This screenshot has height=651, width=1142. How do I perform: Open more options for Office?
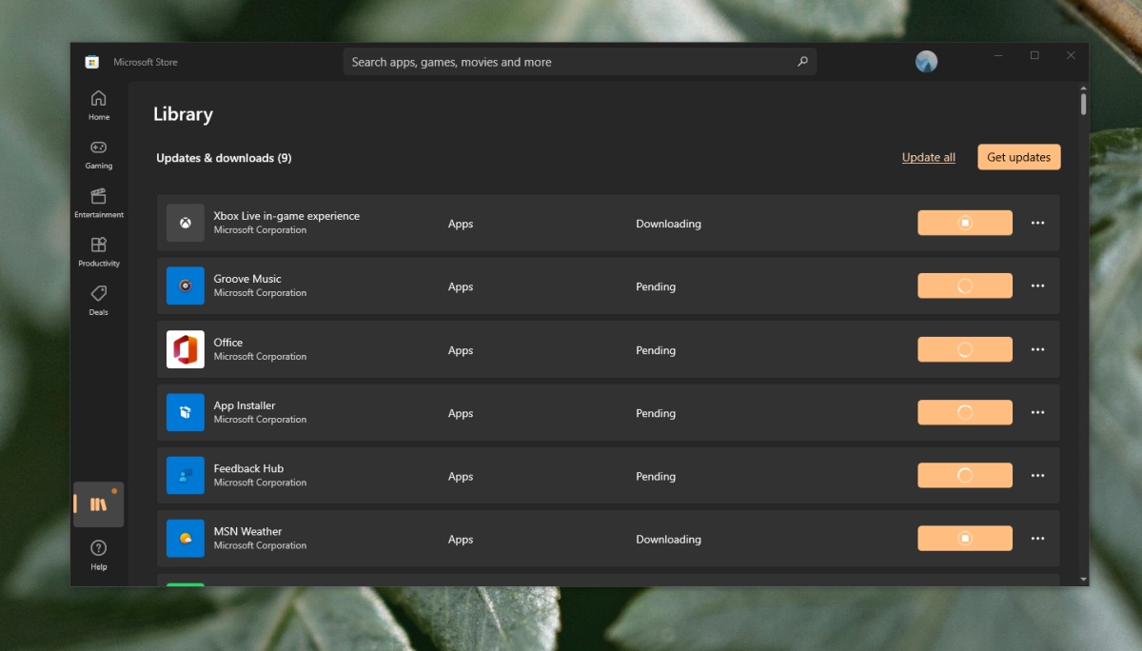coord(1037,349)
